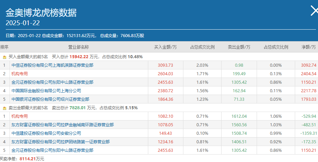Click the 1.06% sell ratio cell

276,116
